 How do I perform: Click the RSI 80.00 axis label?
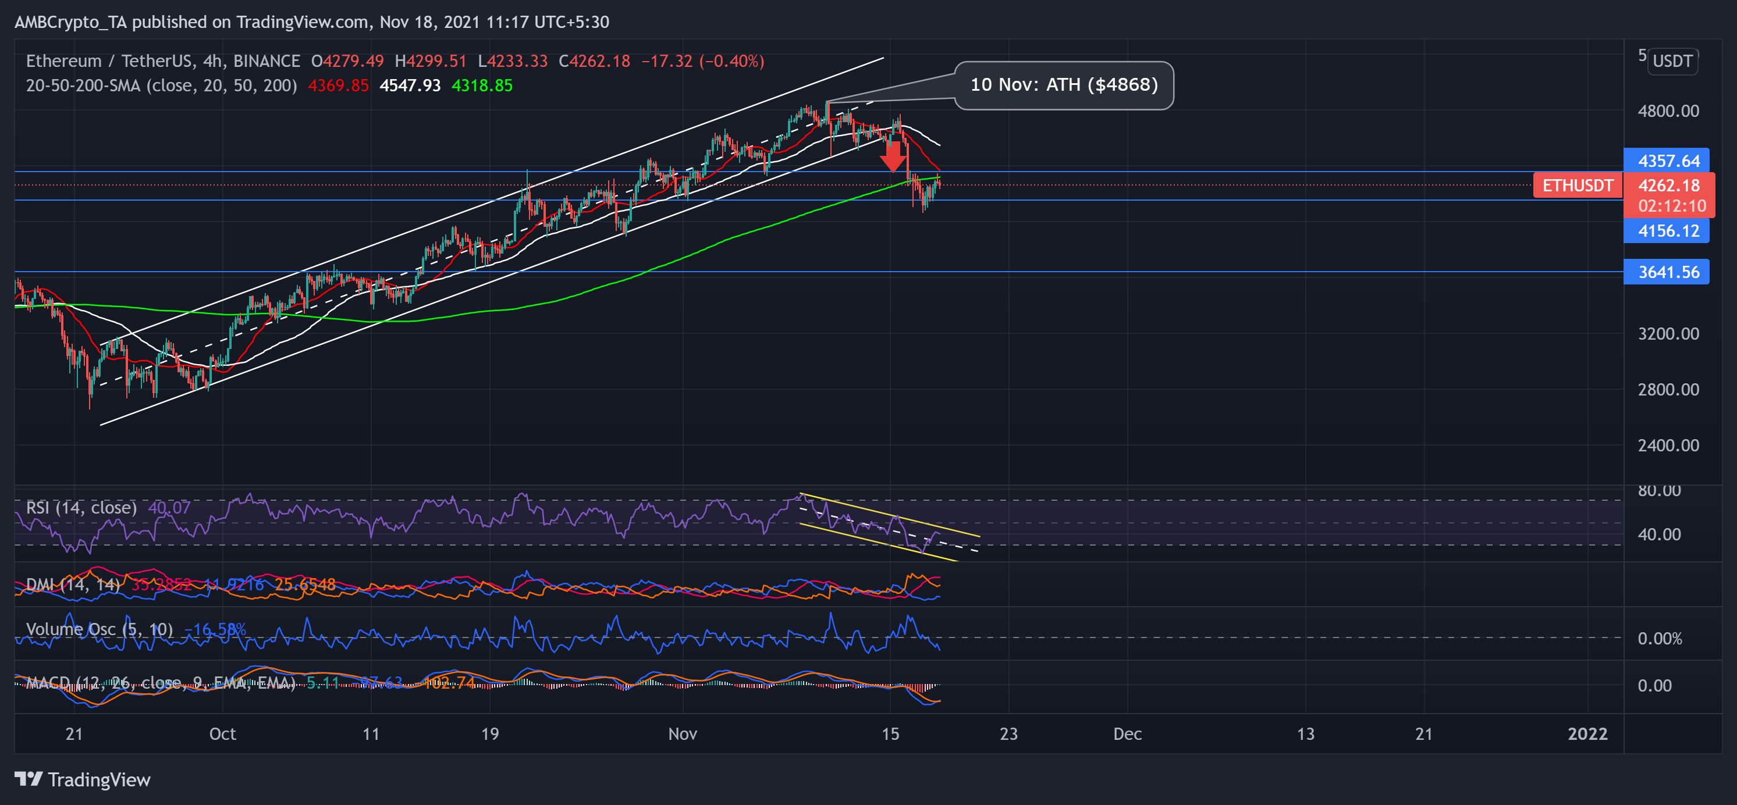[x=1659, y=491]
